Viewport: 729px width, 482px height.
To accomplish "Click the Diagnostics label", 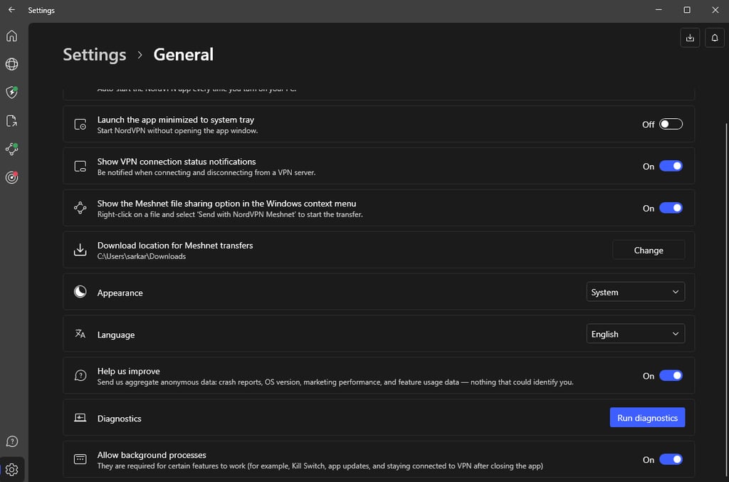I will [119, 419].
